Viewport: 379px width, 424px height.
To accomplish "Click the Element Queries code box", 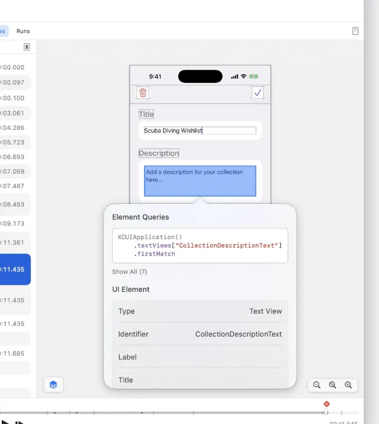I will coord(200,245).
